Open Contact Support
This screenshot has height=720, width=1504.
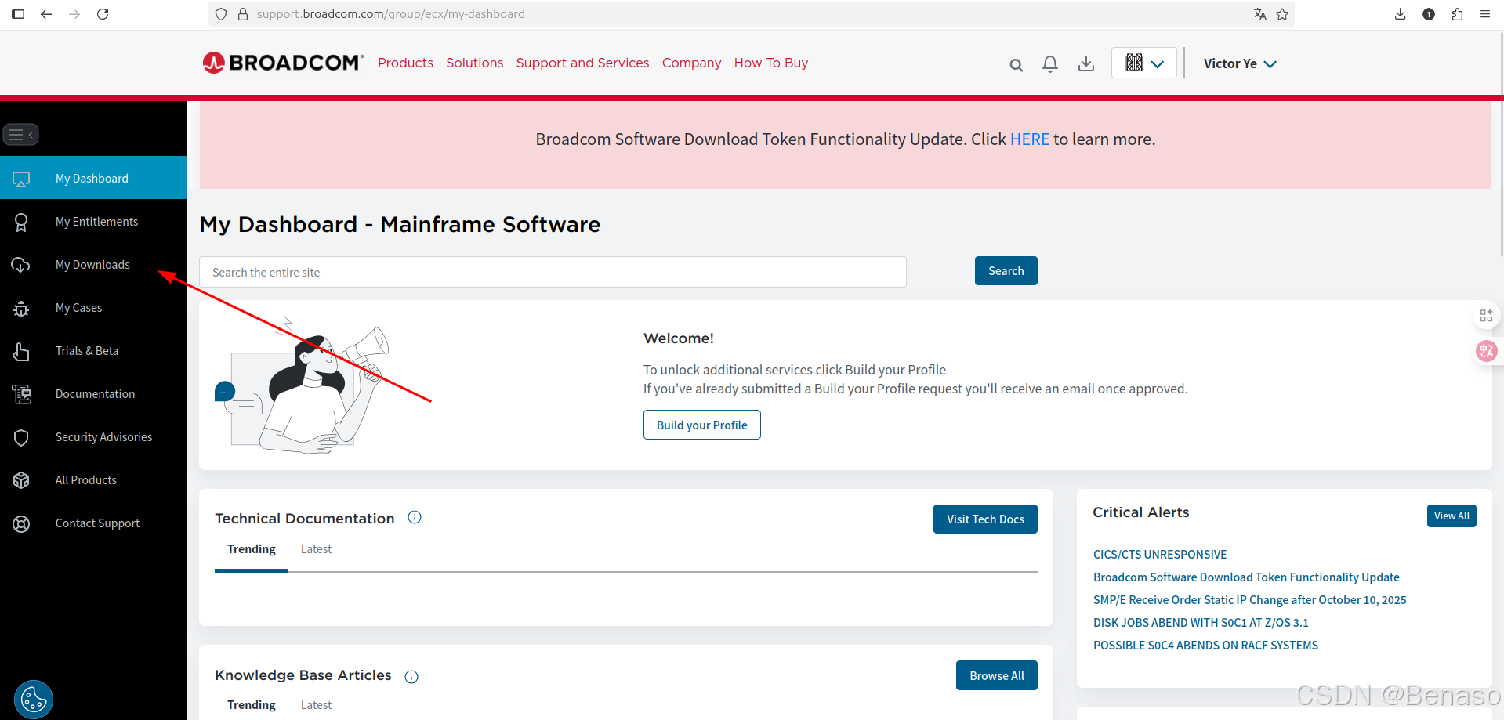coord(97,523)
